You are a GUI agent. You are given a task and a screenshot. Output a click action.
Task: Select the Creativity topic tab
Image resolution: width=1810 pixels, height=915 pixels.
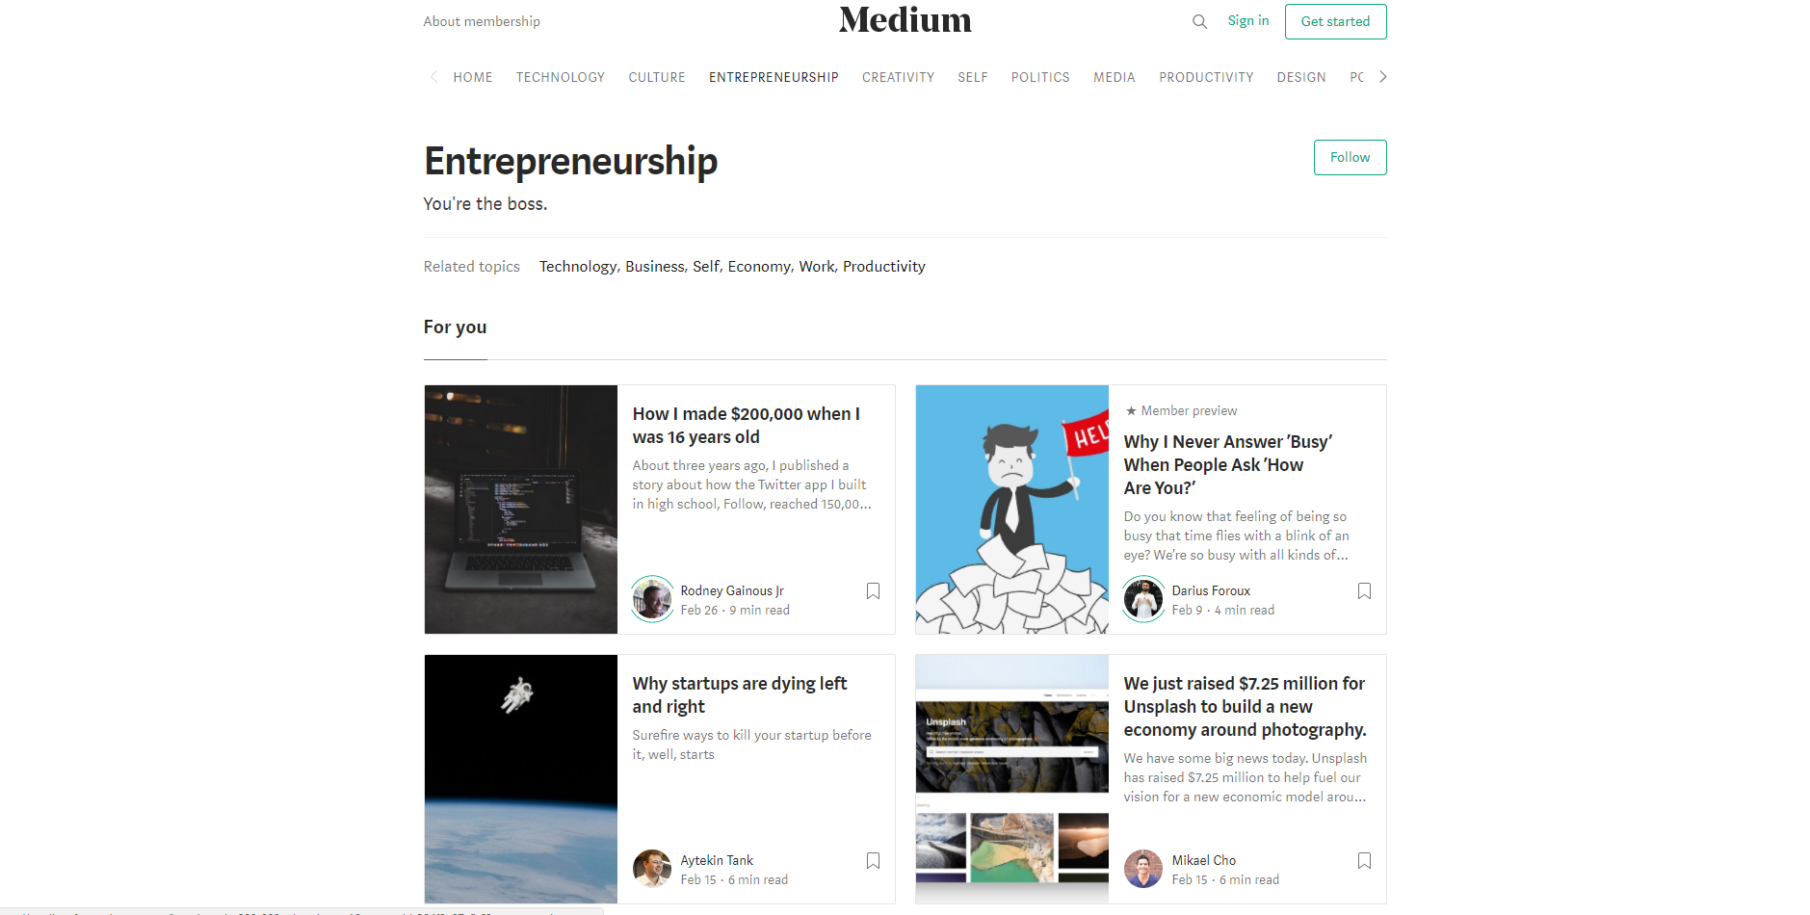pos(898,77)
